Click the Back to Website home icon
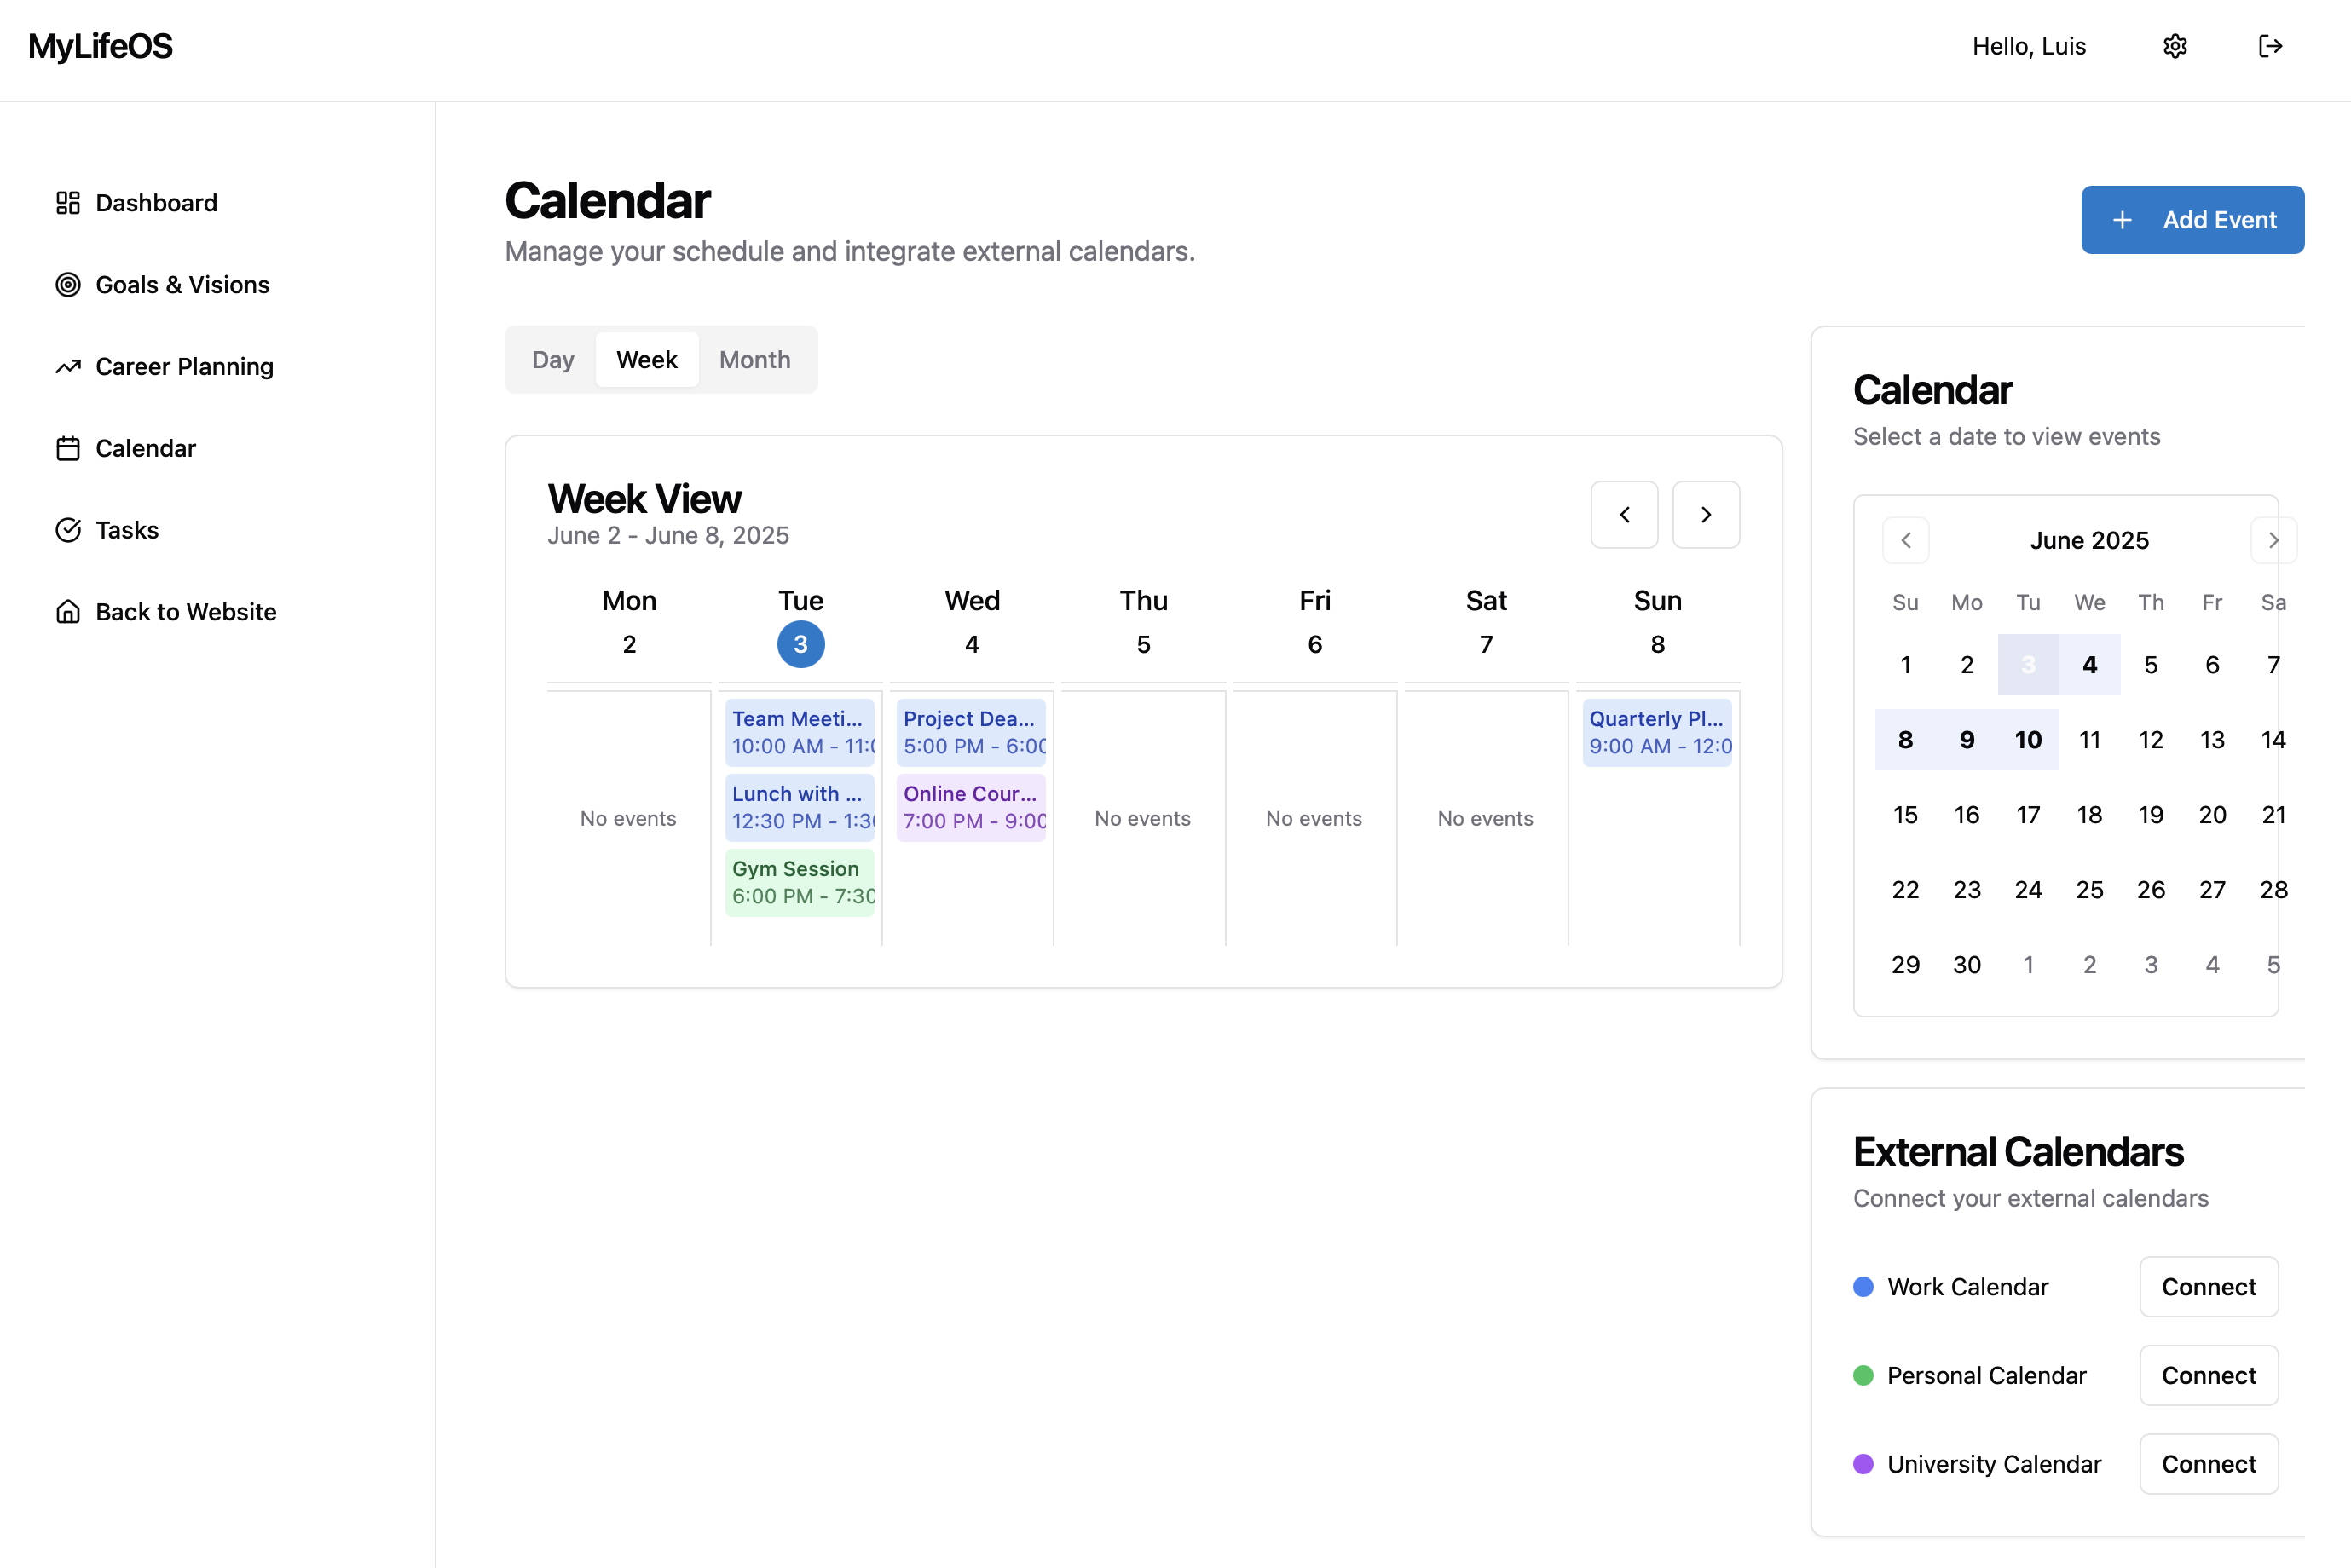2351x1568 pixels. (68, 611)
